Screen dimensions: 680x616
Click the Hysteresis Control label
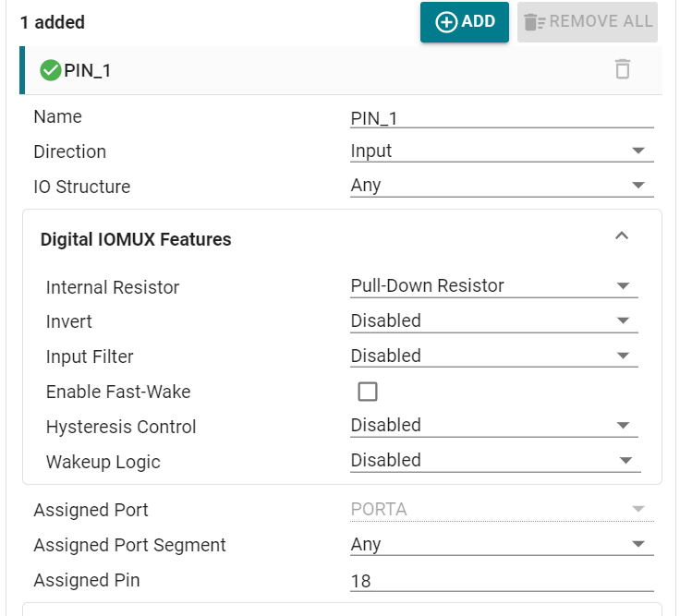[121, 427]
